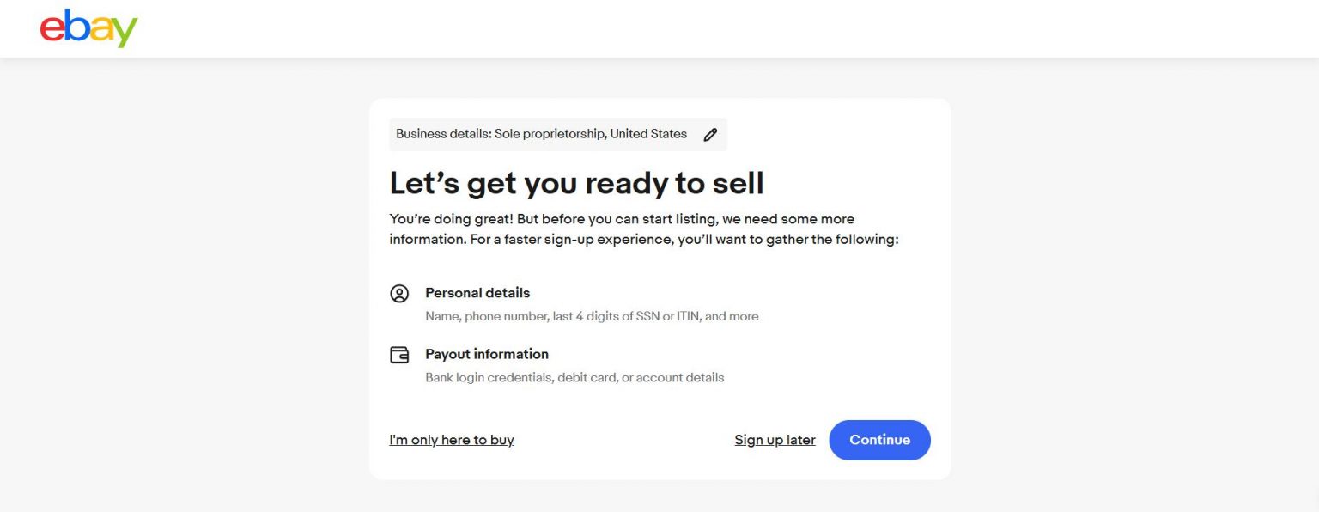
Task: Click the eBay logo
Action: pyautogui.click(x=88, y=27)
